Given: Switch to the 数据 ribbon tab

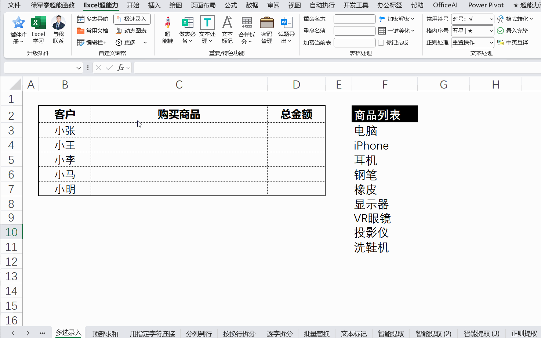Looking at the screenshot, I should 252,5.
